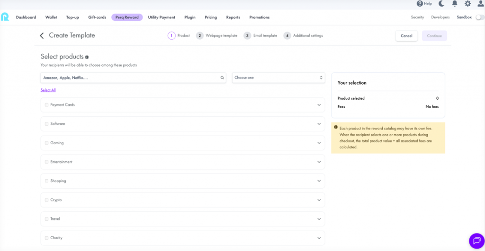
Task: Open the notifications bell
Action: (455, 4)
